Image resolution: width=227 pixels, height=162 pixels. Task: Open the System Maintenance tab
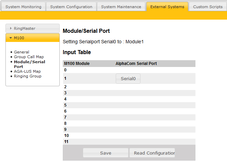[x=121, y=7]
